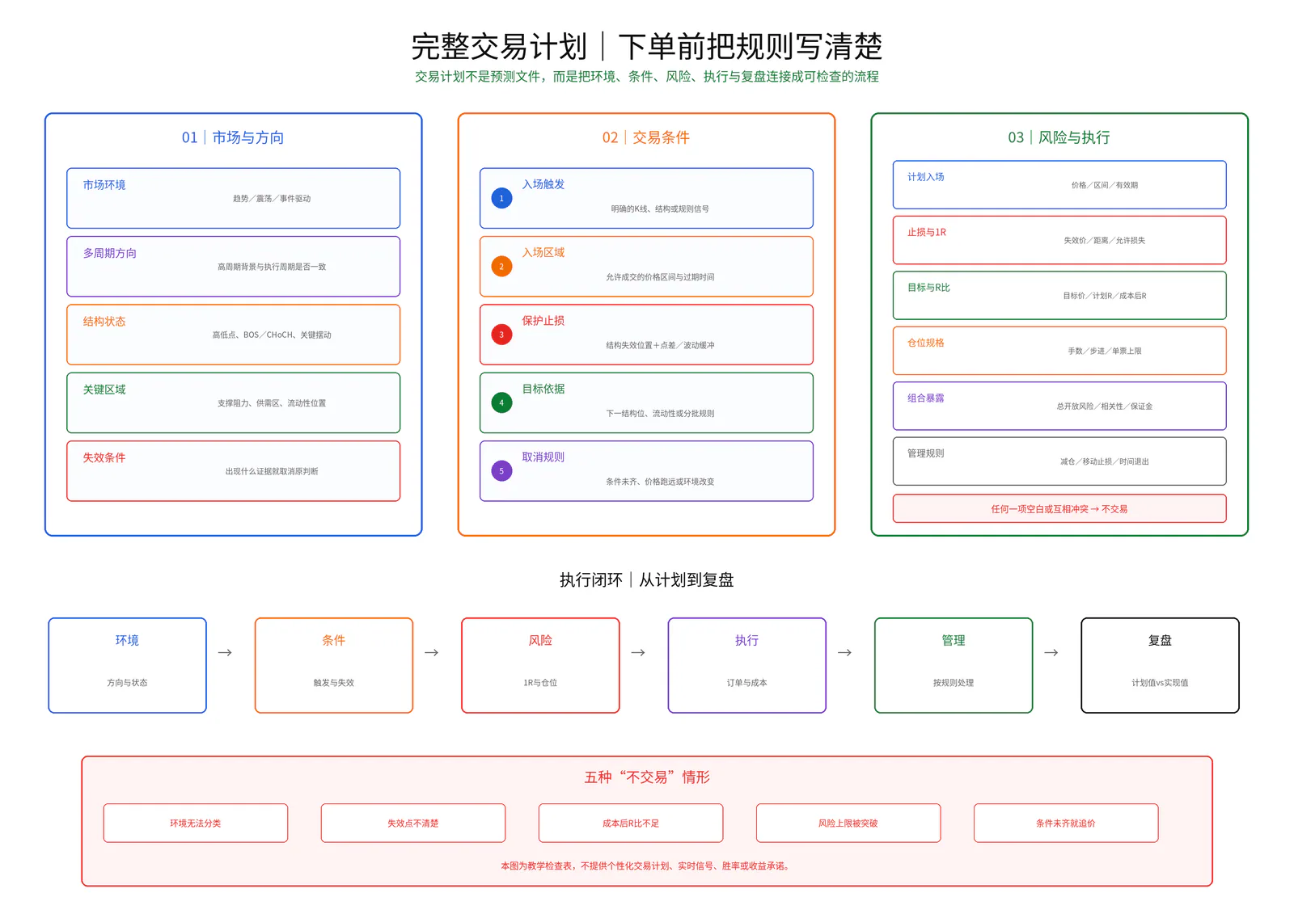Click the text 条件未齐、价格跑远或环境改变
Screen dimensions: 1294x914
(x=660, y=482)
